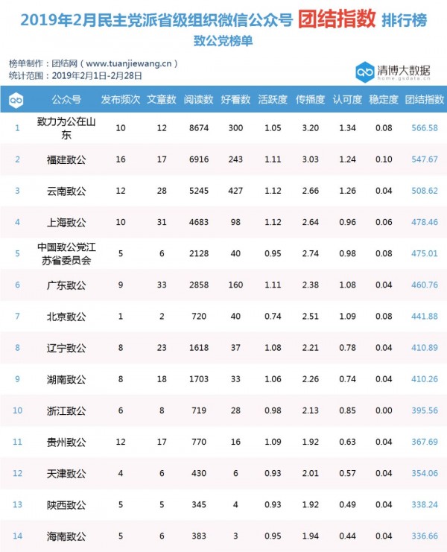Click the 榜单制作 source line

(93, 63)
